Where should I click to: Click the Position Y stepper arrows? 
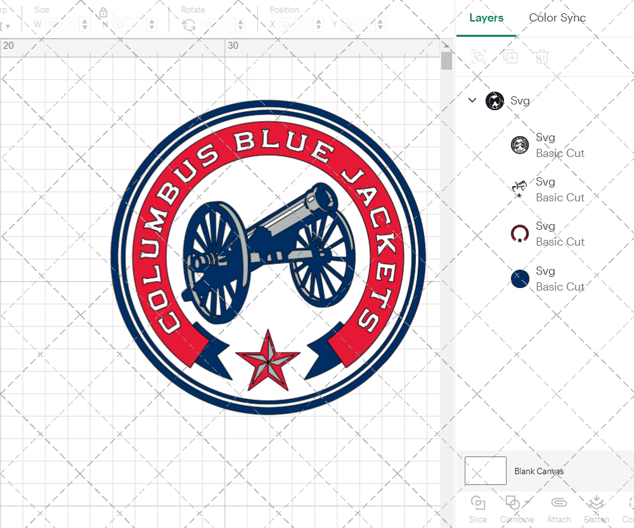click(x=380, y=25)
